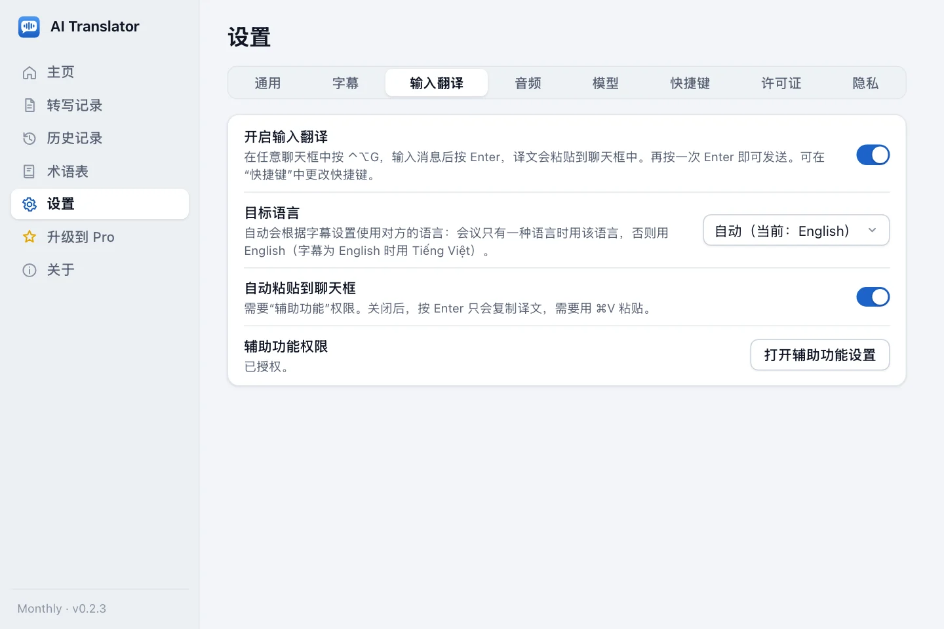Screen dimensions: 944x629
Task: Click the document icon beside 转写记录
Action: tap(29, 105)
